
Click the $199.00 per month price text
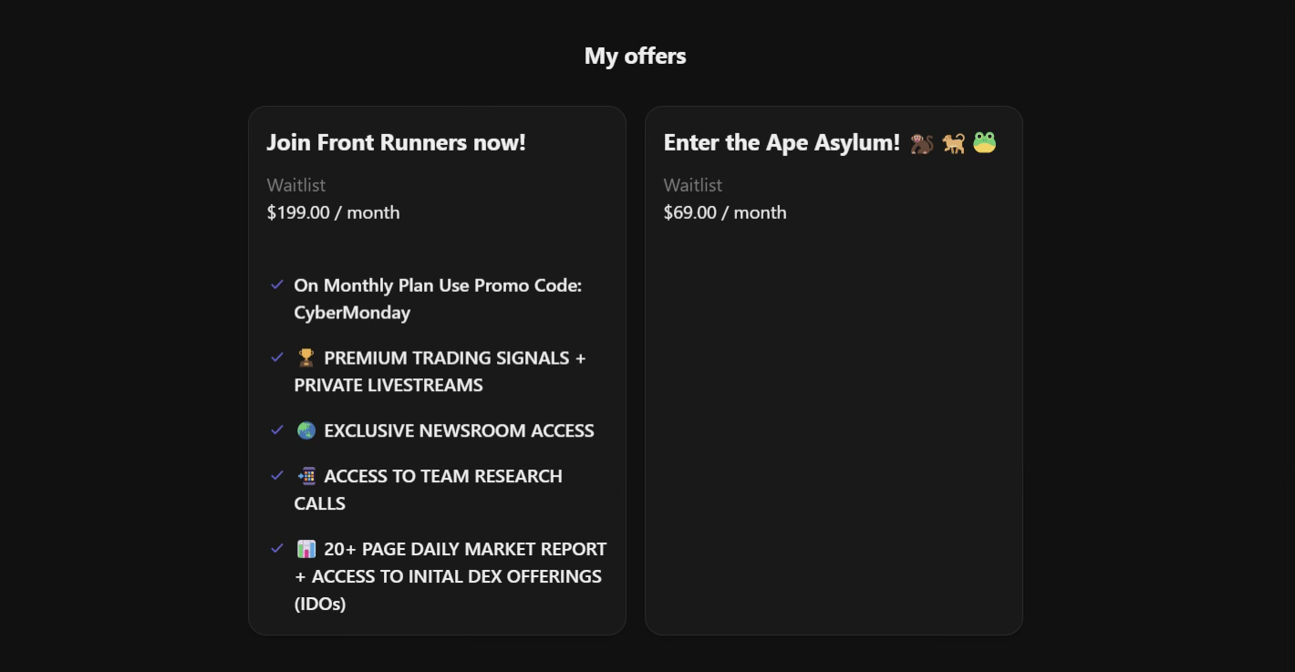tap(332, 212)
